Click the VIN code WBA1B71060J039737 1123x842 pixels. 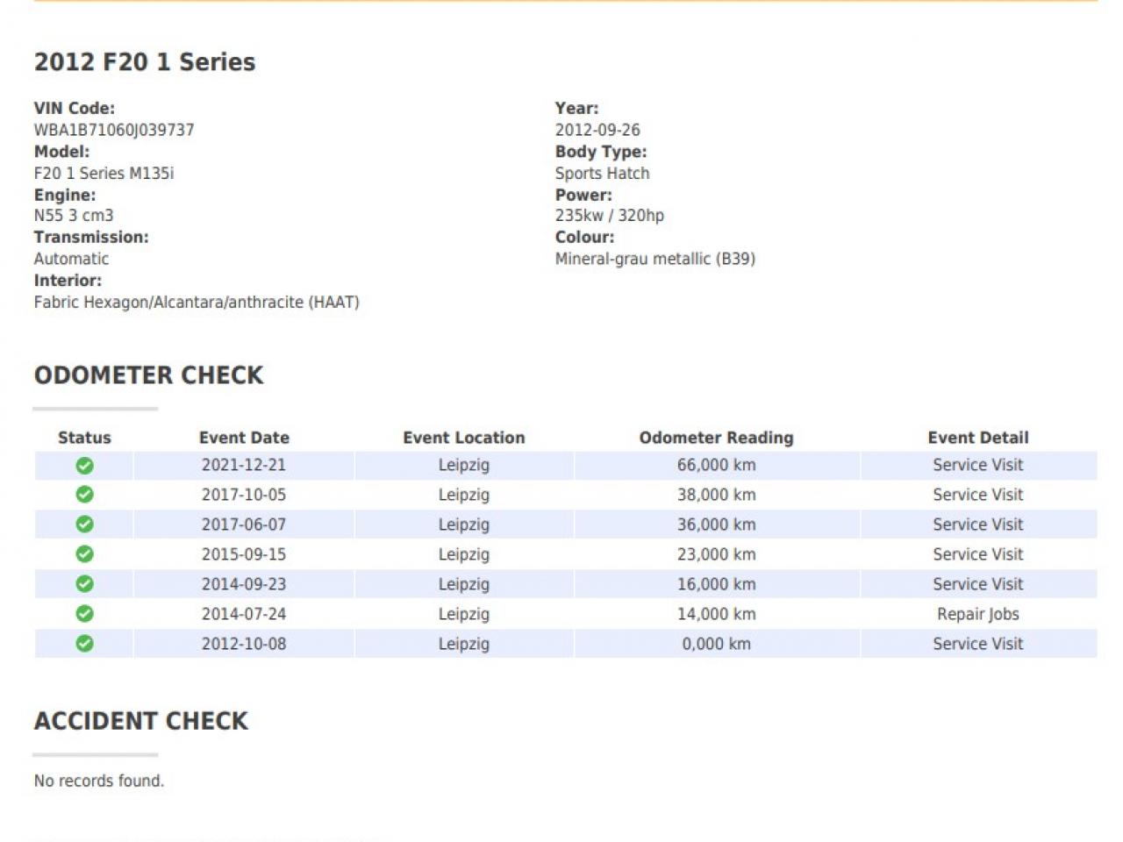click(x=114, y=130)
